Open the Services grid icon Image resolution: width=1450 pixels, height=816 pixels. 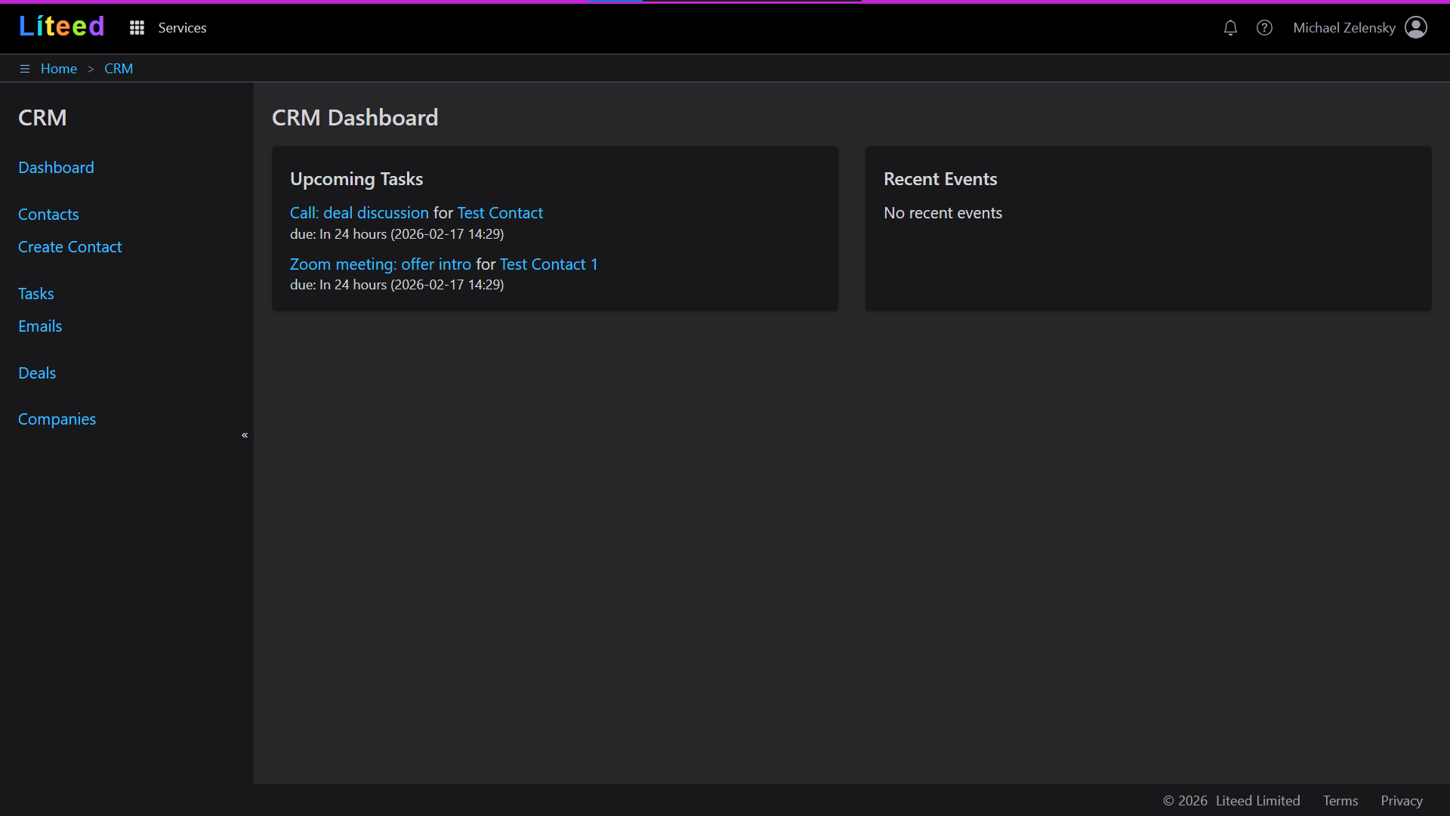pos(137,28)
